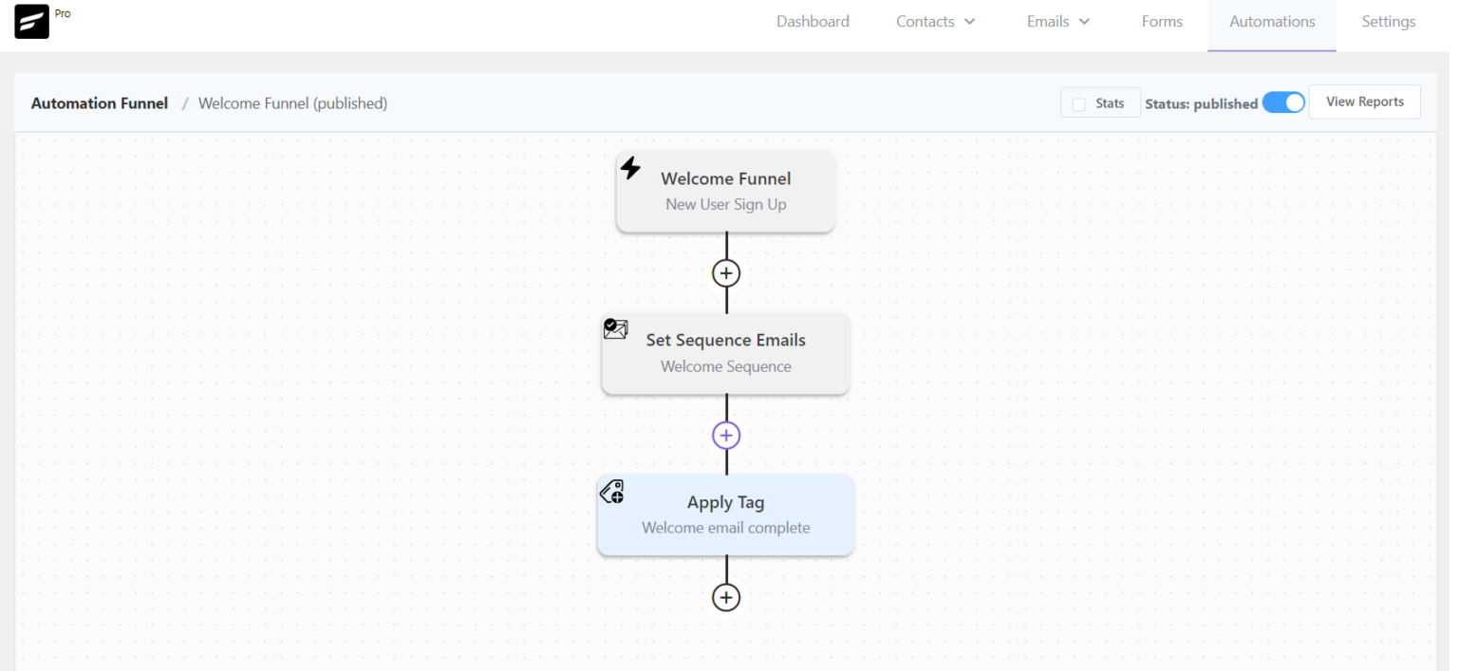This screenshot has width=1458, height=671.
Task: Toggle the published status switch off
Action: point(1283,102)
